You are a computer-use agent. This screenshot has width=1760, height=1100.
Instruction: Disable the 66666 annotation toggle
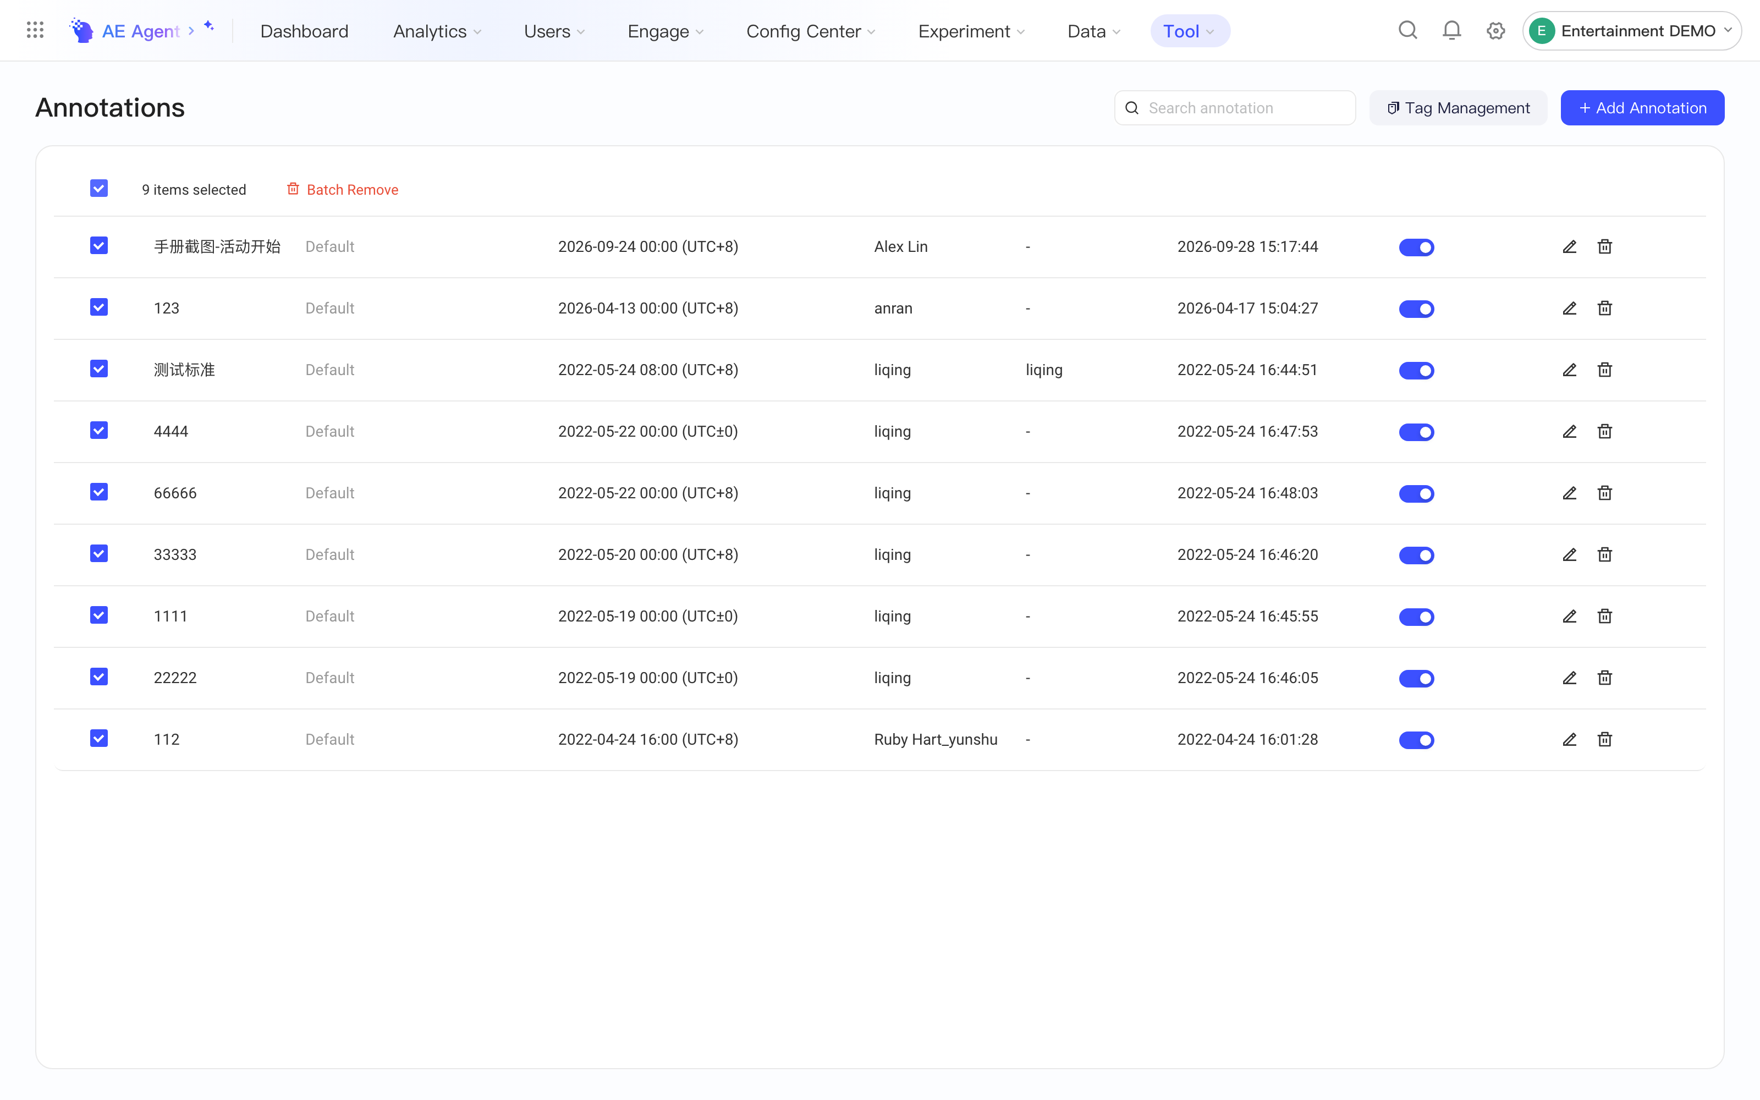tap(1416, 494)
